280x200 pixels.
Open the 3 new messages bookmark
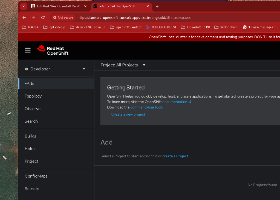pyautogui.click(x=260, y=27)
